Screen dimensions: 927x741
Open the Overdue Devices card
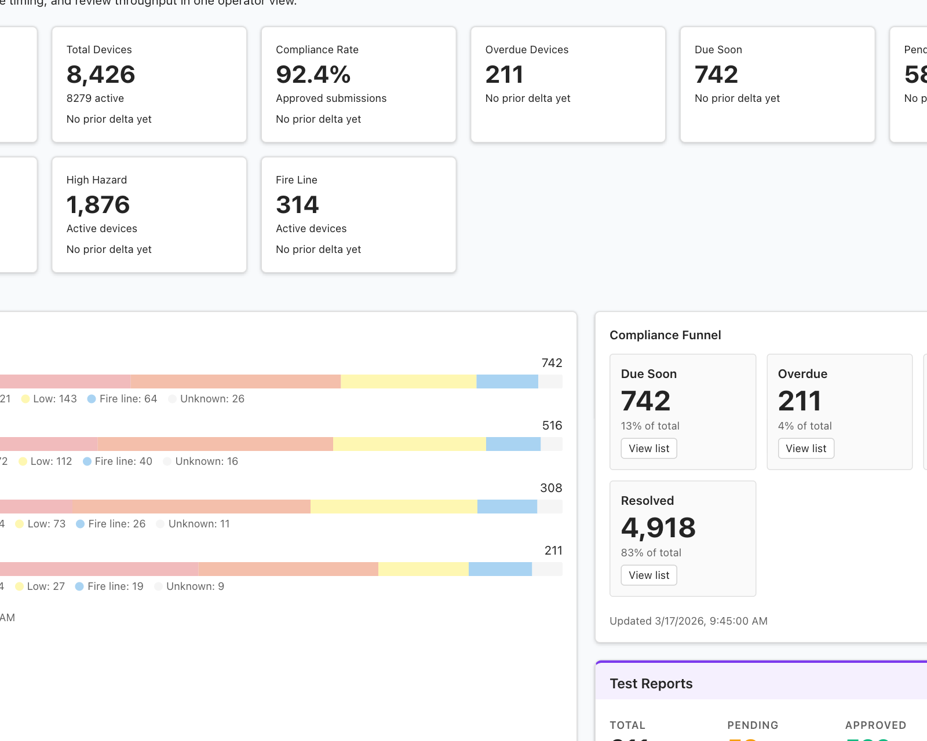568,85
